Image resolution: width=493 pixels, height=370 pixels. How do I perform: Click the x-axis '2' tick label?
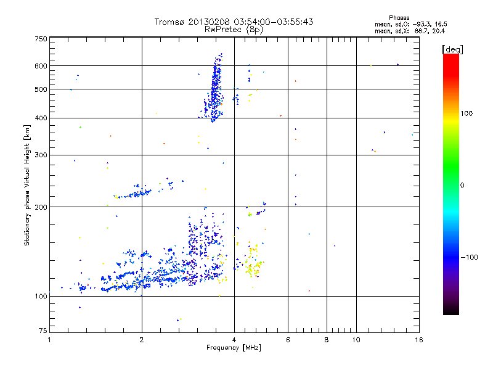(x=142, y=340)
